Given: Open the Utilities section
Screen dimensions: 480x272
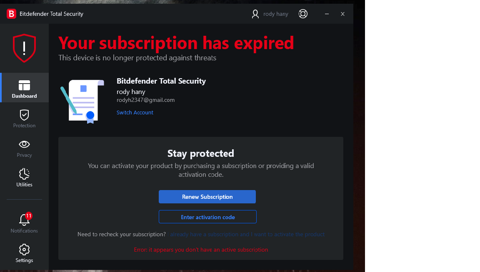Looking at the screenshot, I should [x=24, y=178].
